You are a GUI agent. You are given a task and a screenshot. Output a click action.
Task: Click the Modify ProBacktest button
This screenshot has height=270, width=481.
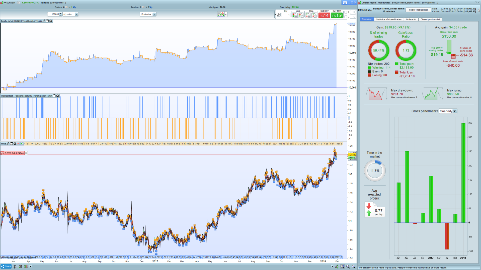(418, 10)
